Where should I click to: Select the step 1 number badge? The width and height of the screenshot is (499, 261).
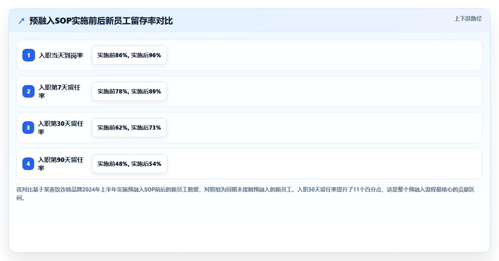(29, 55)
